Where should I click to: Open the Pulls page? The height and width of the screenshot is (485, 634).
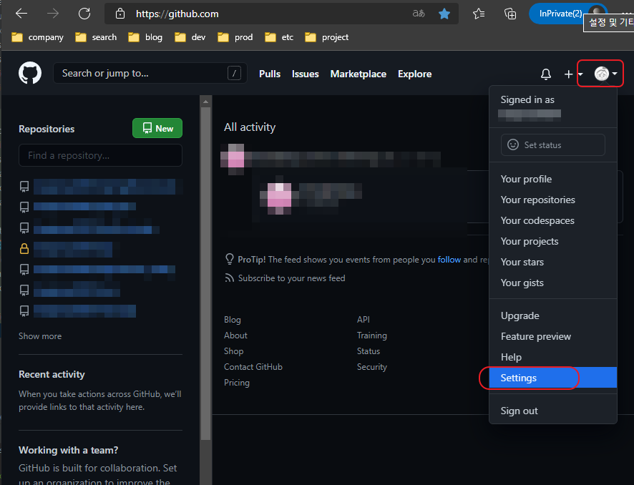pyautogui.click(x=270, y=74)
